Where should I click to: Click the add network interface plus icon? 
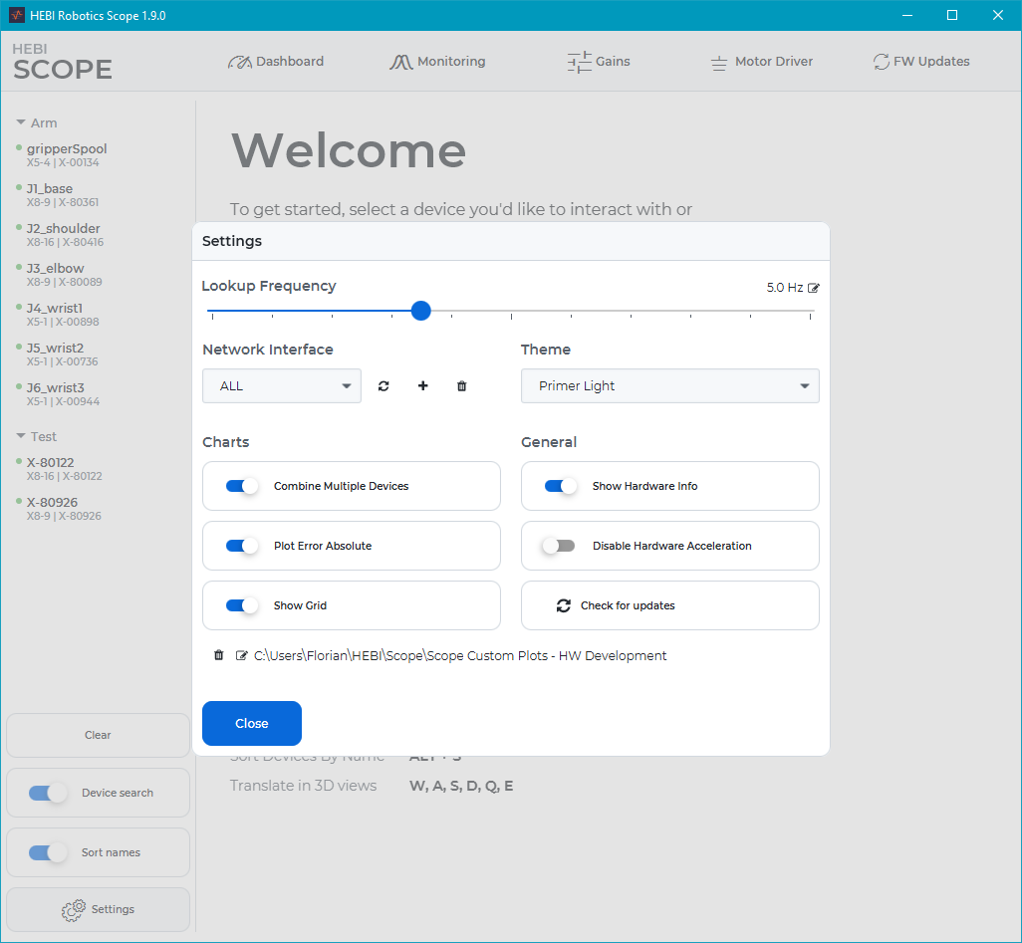[422, 386]
